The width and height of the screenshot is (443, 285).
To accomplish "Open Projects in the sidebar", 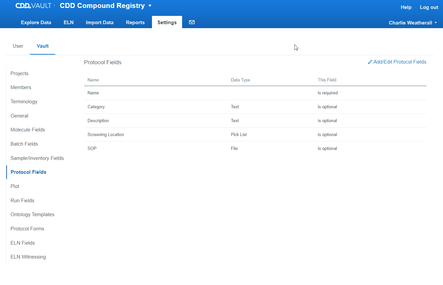I will [x=20, y=73].
